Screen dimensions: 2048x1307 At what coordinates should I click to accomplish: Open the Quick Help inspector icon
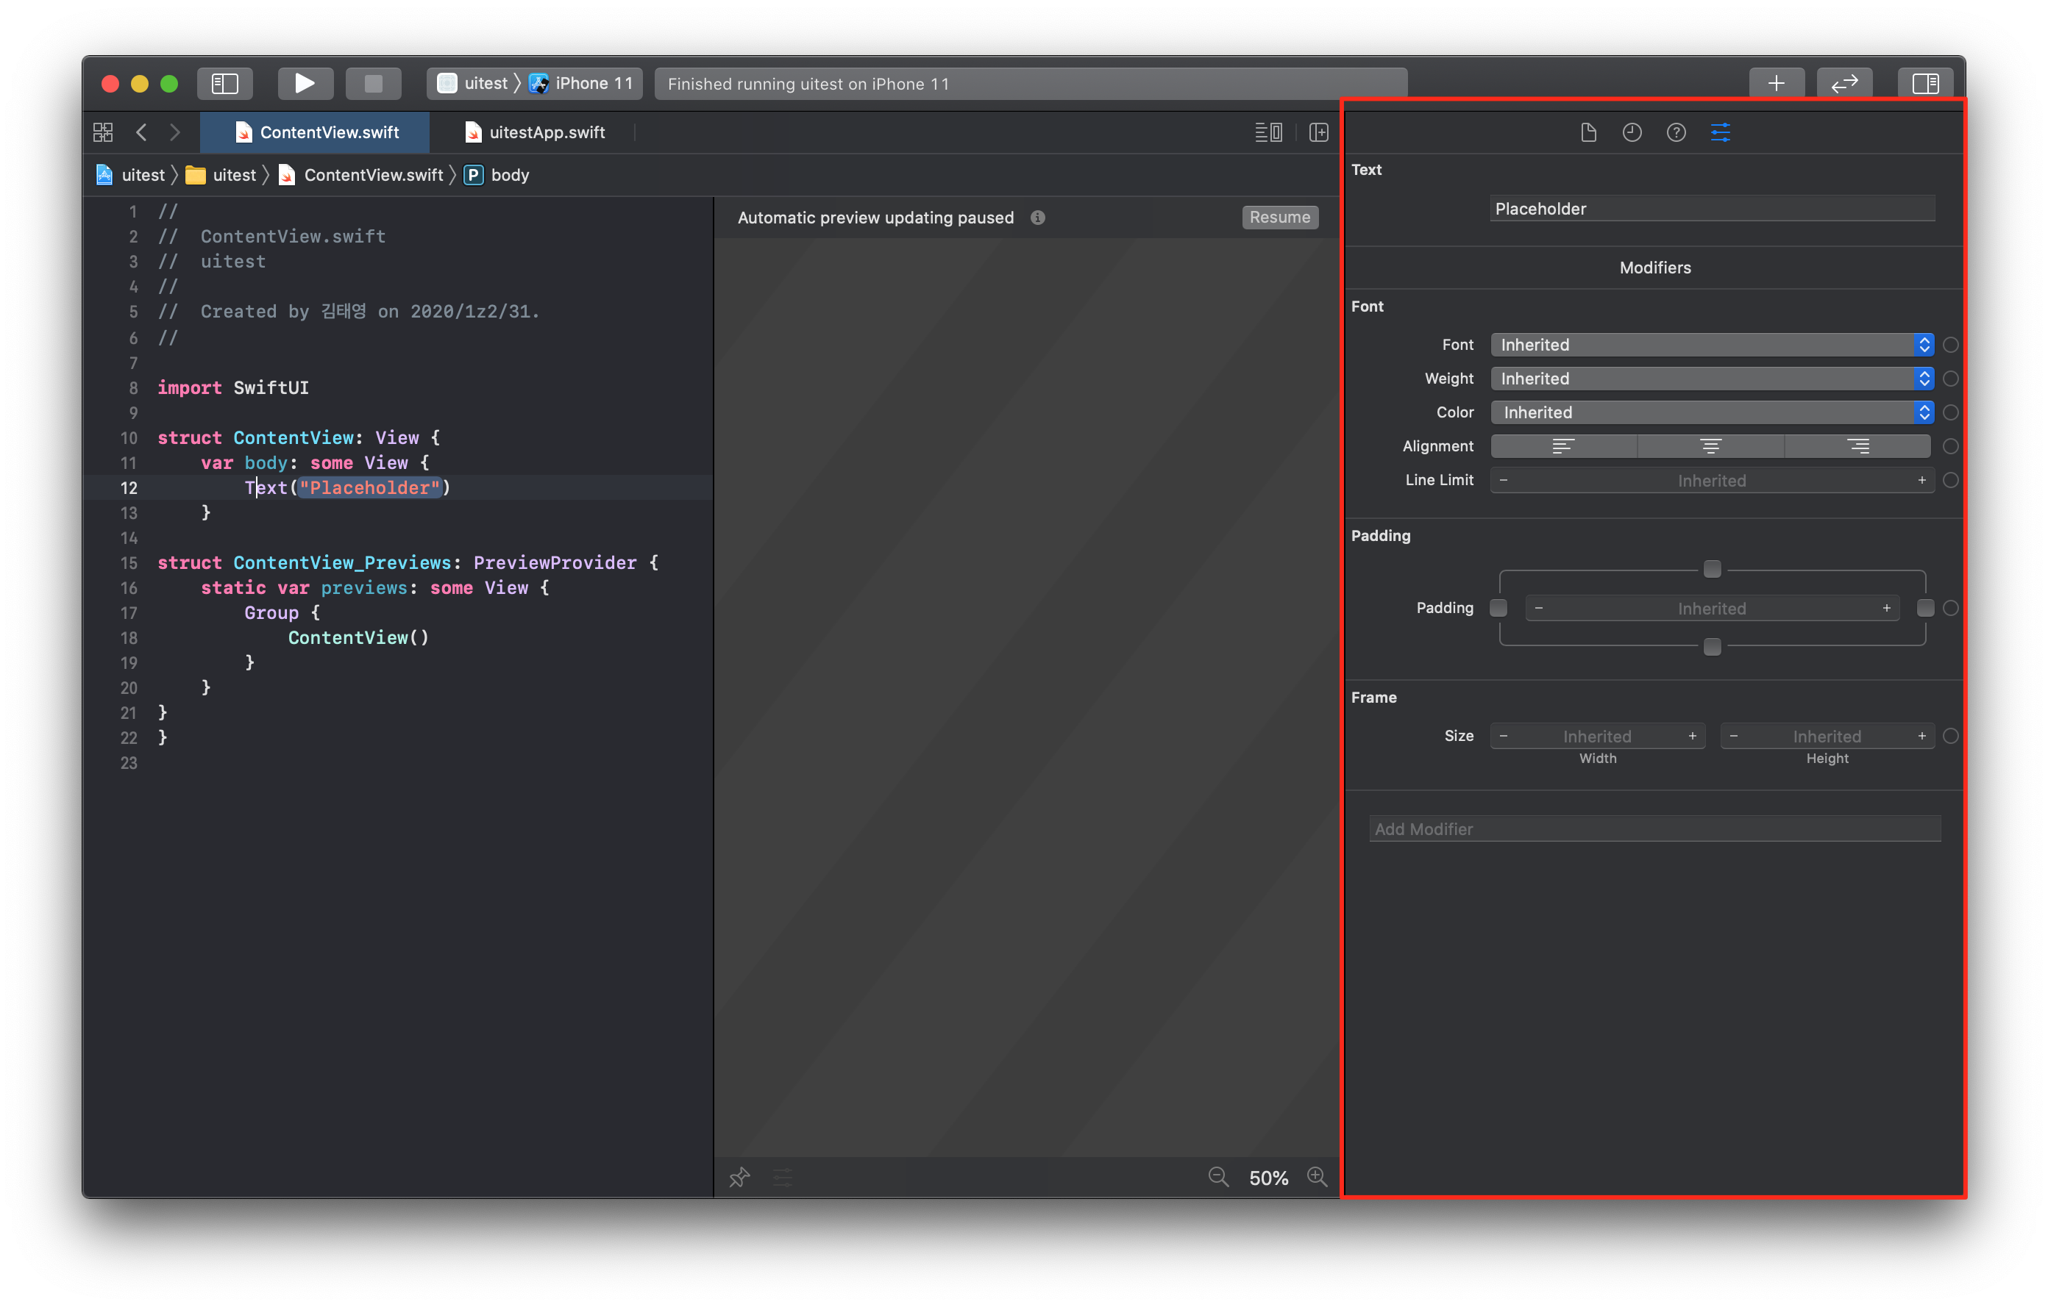click(1676, 132)
